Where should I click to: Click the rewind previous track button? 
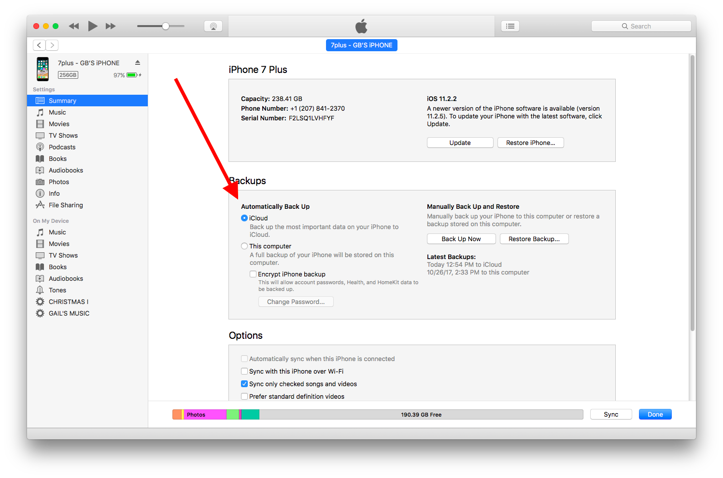coord(74,26)
